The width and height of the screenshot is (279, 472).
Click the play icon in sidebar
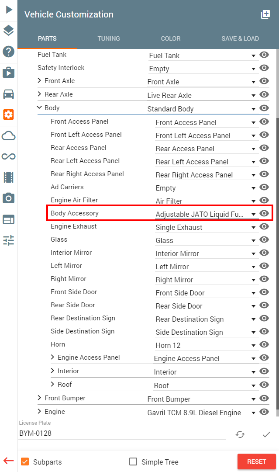pyautogui.click(x=9, y=10)
